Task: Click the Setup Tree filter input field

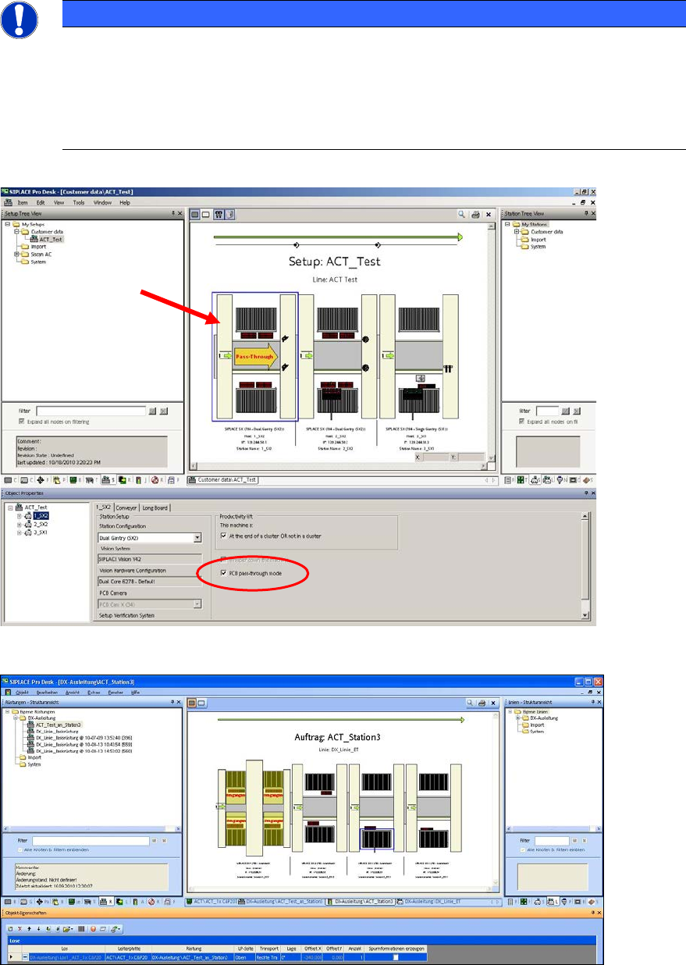Action: [x=91, y=409]
